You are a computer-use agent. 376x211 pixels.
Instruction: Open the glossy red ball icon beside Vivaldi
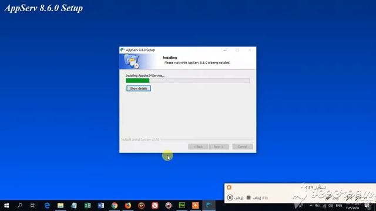[x=169, y=206]
